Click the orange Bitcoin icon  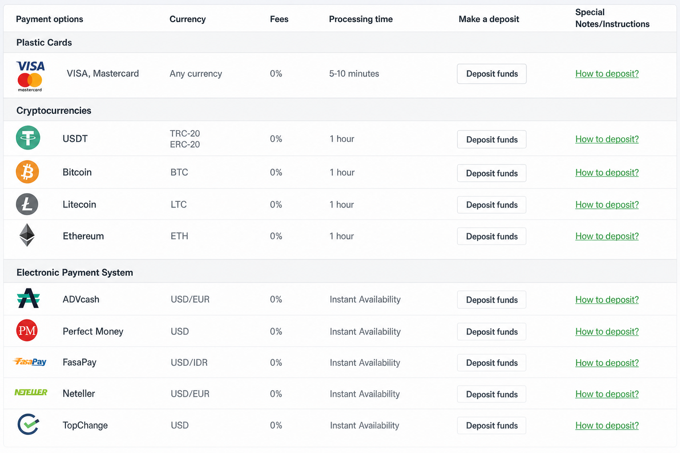click(27, 172)
